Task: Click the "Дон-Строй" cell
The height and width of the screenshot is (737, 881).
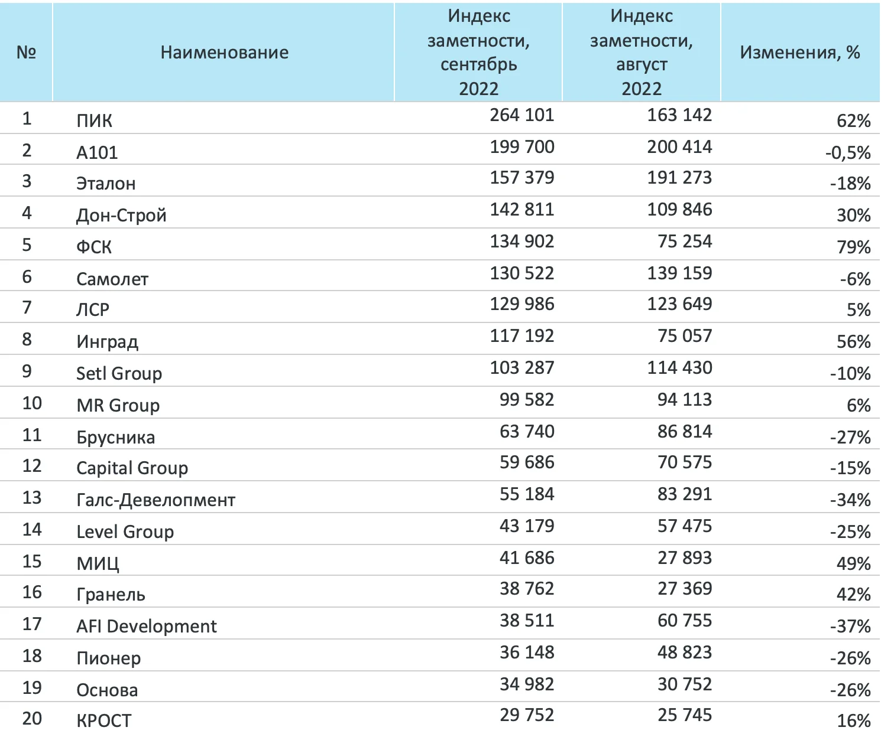Action: click(121, 216)
